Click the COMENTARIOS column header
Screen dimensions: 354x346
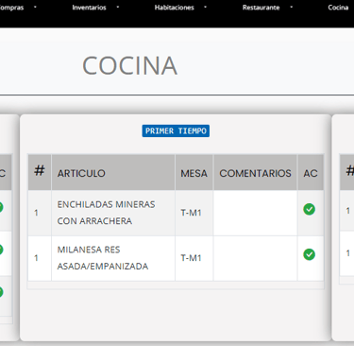click(x=255, y=173)
